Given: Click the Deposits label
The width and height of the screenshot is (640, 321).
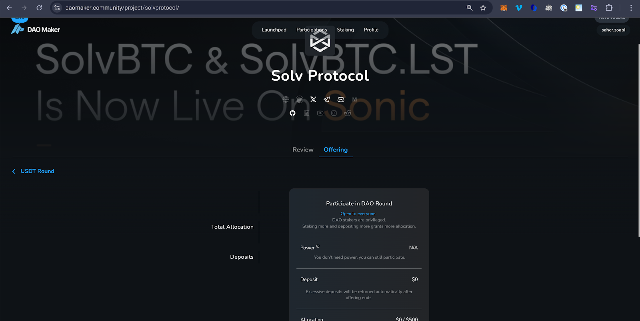Looking at the screenshot, I should point(242,257).
